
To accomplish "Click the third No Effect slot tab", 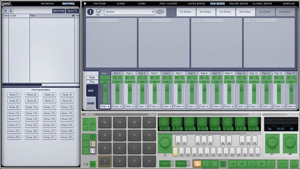I will point(225,12).
